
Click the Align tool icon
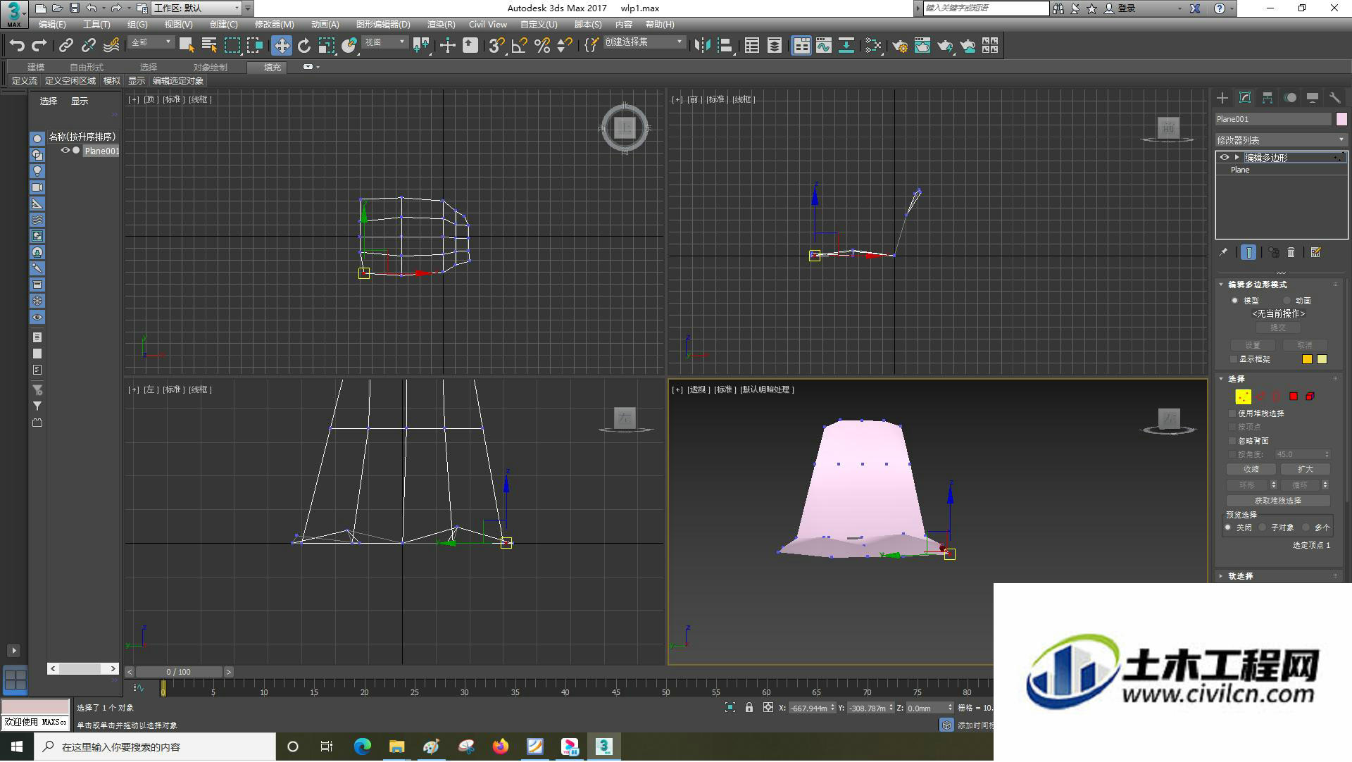725,46
